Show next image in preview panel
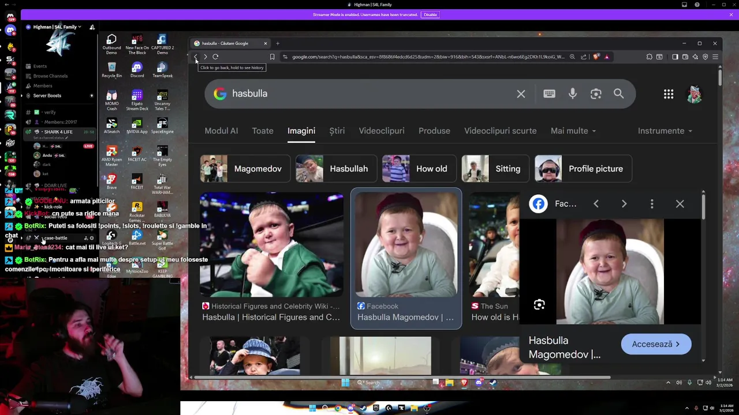 coord(624,203)
